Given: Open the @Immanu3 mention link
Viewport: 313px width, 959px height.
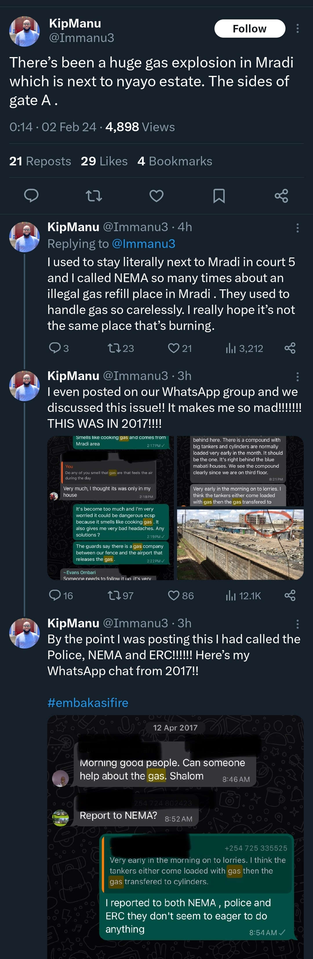Looking at the screenshot, I should click(143, 244).
